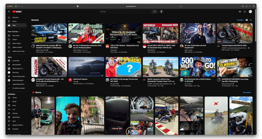Play Triumph Daytona 660 NEU video

235,33
